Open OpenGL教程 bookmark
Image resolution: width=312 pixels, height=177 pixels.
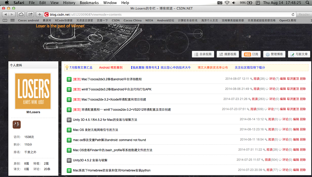[288, 21]
